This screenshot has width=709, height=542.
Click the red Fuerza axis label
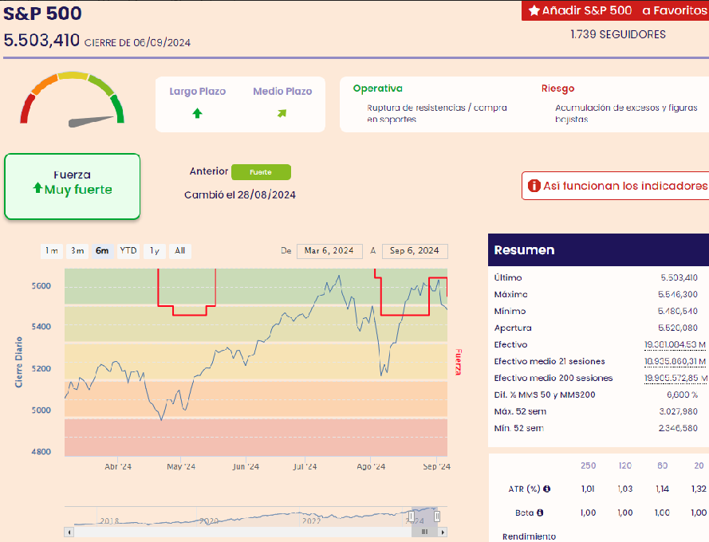pyautogui.click(x=458, y=362)
